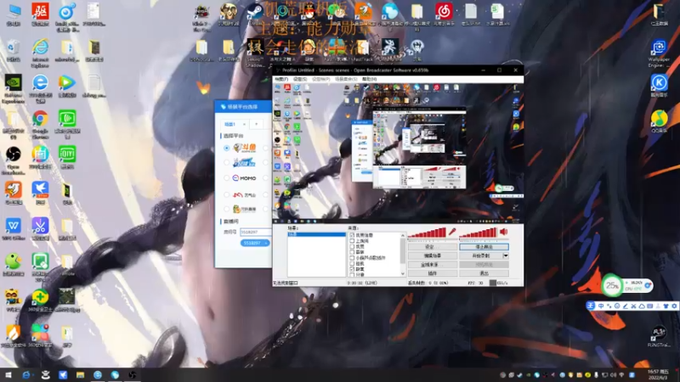The image size is (680, 382).
Task: Click the Global Sources button in OBS
Action: pyautogui.click(x=432, y=264)
